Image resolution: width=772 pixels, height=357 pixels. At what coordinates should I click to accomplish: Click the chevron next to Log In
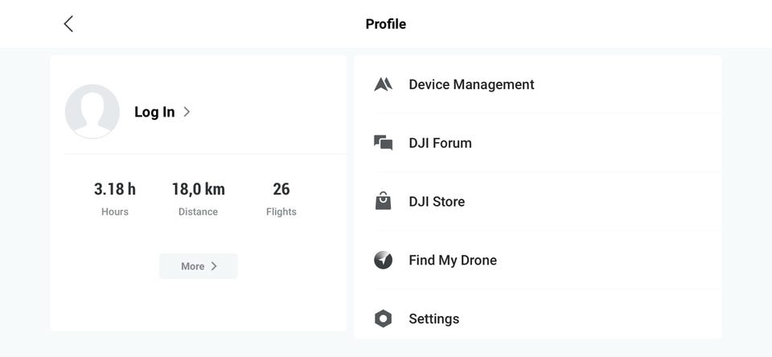(x=187, y=112)
